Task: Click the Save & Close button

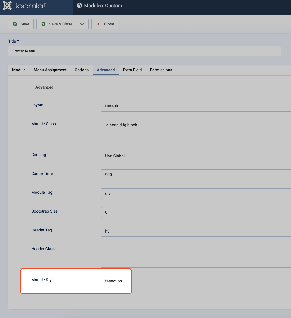Action: coord(56,24)
